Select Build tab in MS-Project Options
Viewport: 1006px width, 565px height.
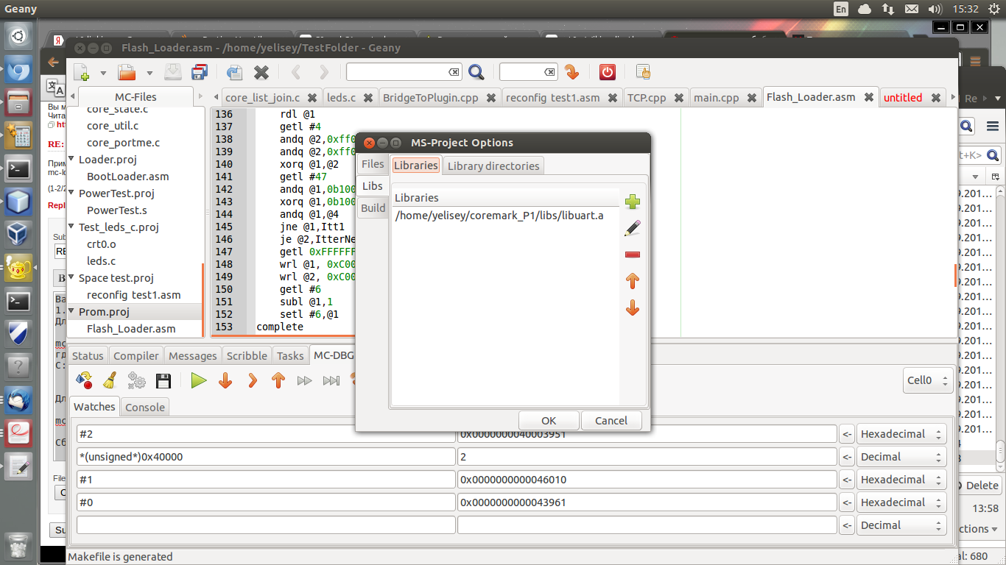[373, 208]
